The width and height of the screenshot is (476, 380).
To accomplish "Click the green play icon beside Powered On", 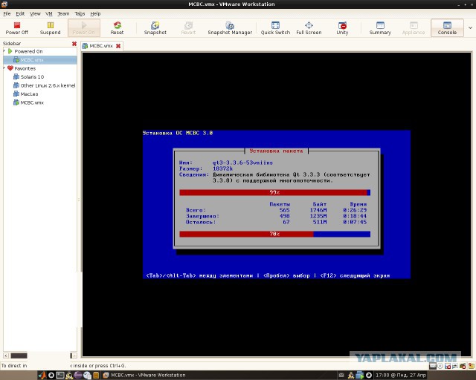I will tap(10, 51).
